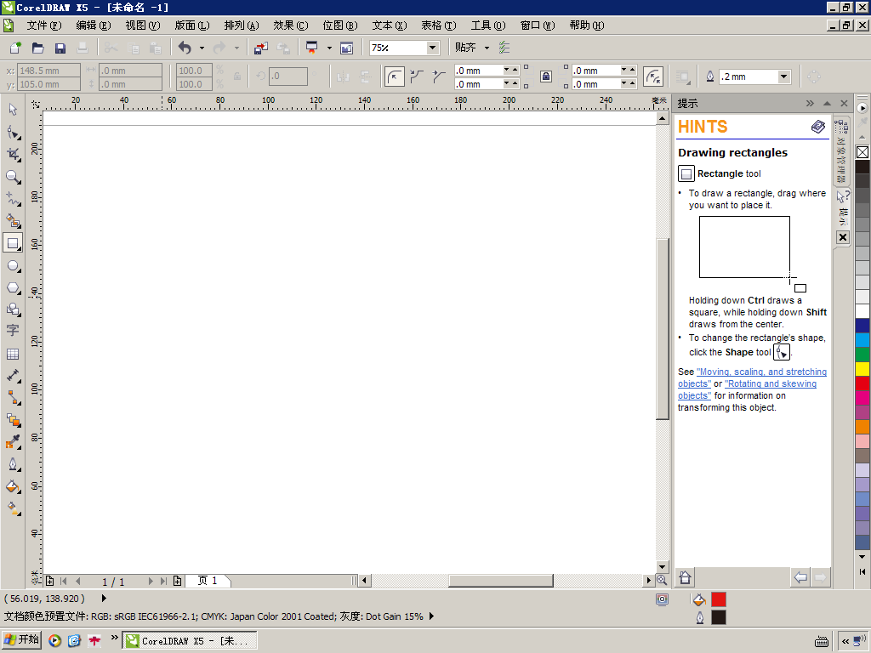Select the Text tool
Image resolution: width=871 pixels, height=653 pixels.
[13, 331]
